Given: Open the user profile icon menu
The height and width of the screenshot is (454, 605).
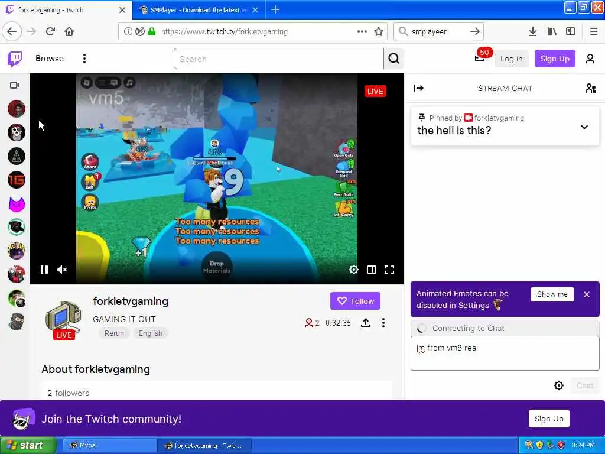Looking at the screenshot, I should [590, 59].
